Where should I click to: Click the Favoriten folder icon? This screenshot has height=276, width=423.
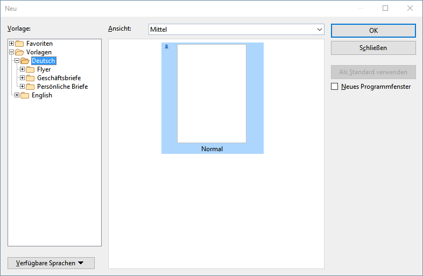(19, 44)
